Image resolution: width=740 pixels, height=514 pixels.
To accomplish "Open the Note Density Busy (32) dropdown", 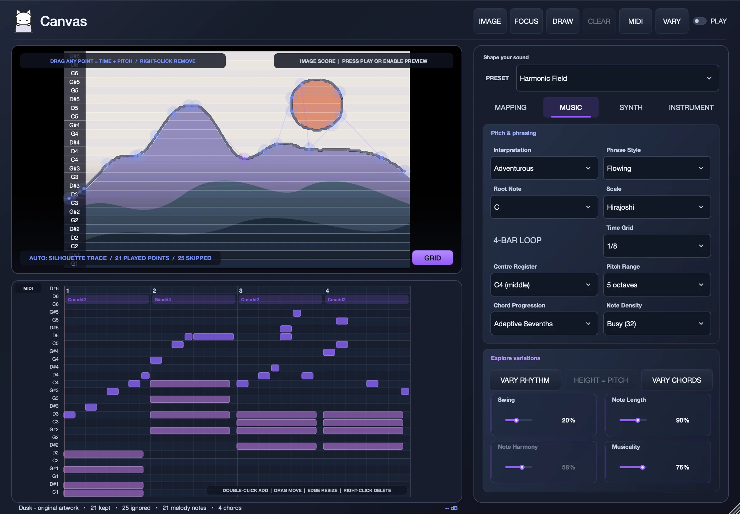I will tap(657, 324).
